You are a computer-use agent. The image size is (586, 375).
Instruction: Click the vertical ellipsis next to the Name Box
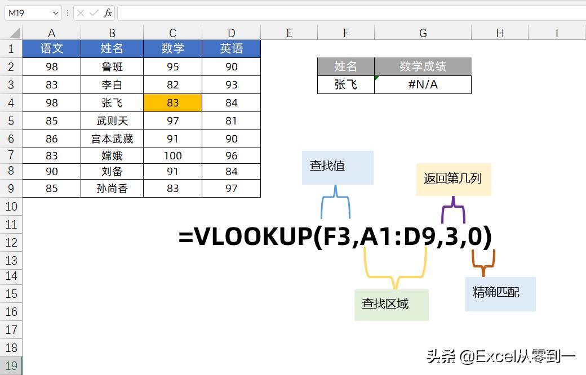66,13
